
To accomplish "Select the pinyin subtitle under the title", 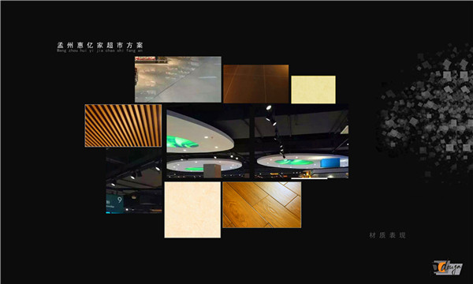I will tap(99, 51).
